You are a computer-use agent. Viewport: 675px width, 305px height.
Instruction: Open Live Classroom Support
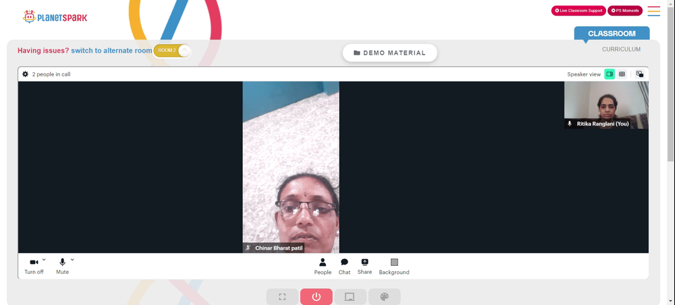coord(578,11)
